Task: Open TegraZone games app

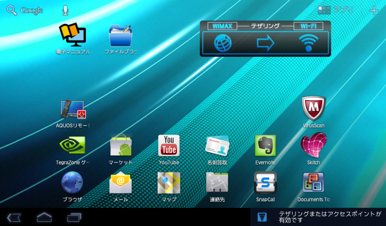Action: click(x=73, y=146)
